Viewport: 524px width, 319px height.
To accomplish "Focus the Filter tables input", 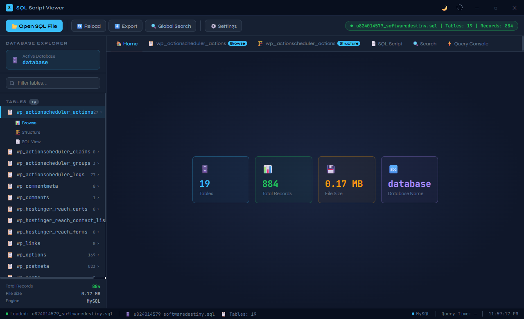I will (53, 83).
